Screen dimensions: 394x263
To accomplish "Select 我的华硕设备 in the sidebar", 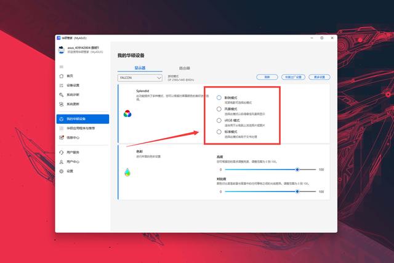I will point(82,119).
